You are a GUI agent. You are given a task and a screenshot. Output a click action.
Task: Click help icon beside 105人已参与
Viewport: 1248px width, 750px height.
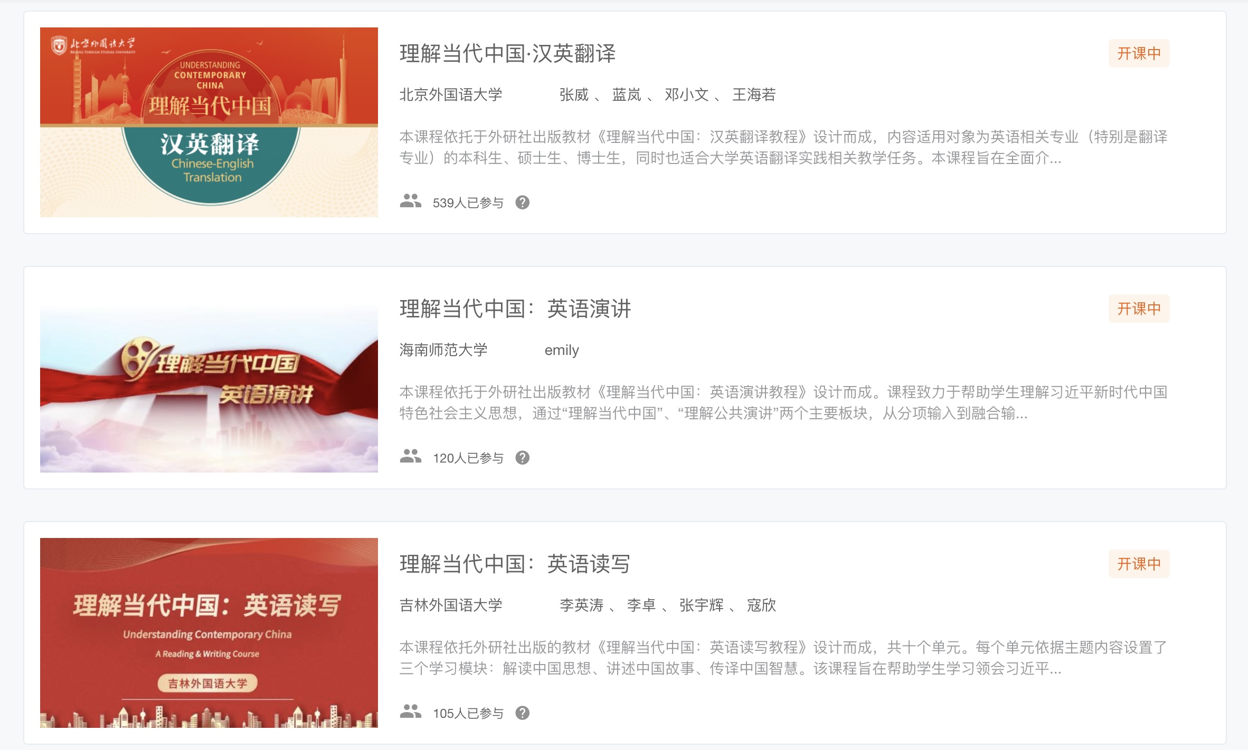click(x=523, y=713)
